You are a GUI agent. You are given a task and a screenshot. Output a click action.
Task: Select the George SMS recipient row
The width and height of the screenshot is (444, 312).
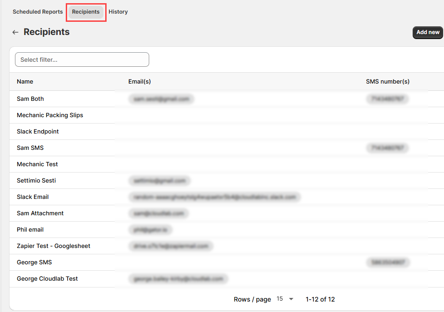click(34, 262)
